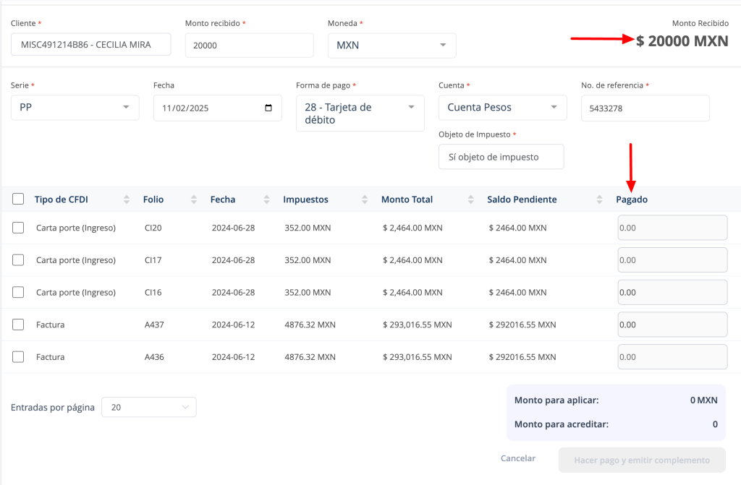Click Hacer pago y emitir complemento button
The height and width of the screenshot is (485, 741).
click(642, 460)
